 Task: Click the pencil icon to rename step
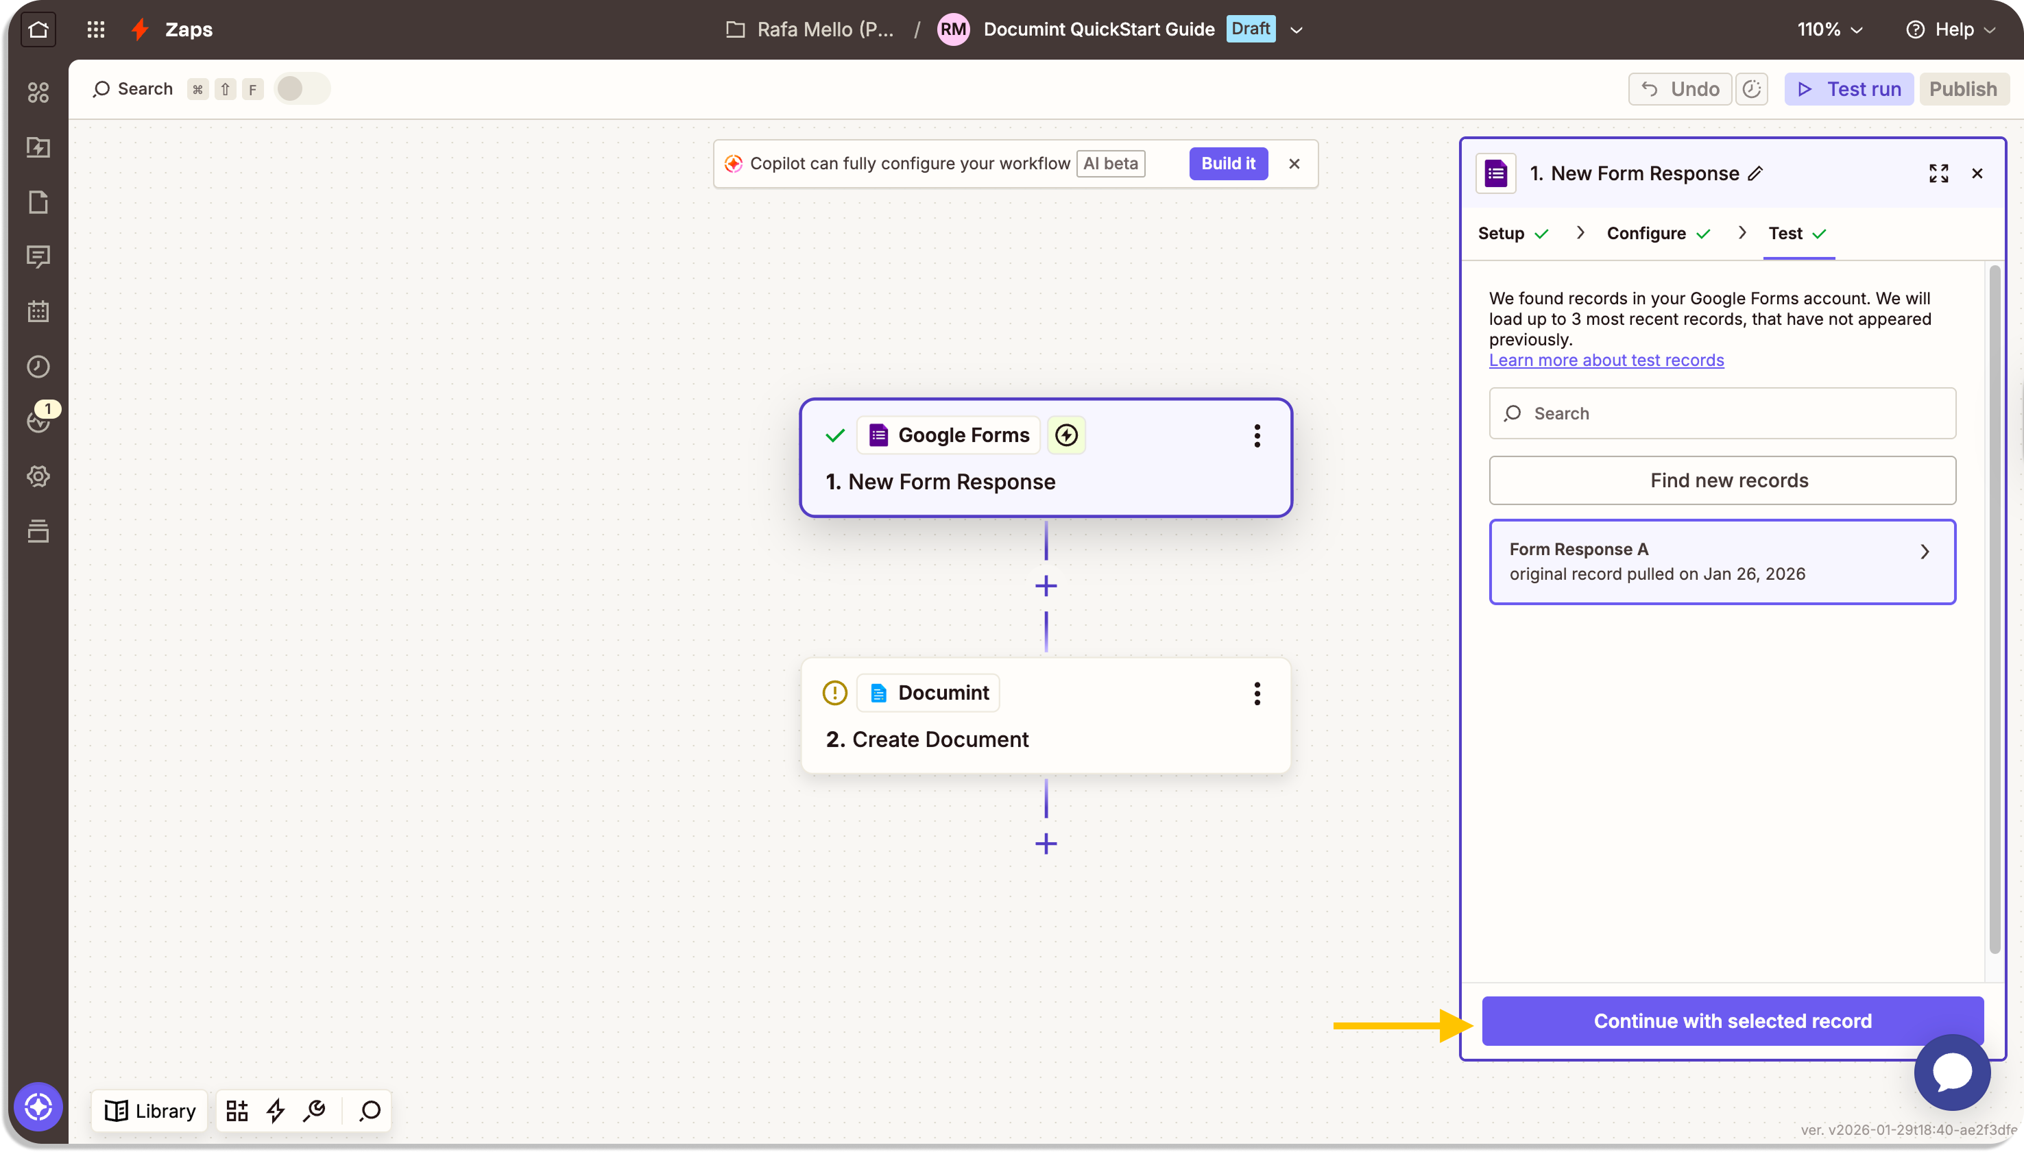pyautogui.click(x=1756, y=173)
